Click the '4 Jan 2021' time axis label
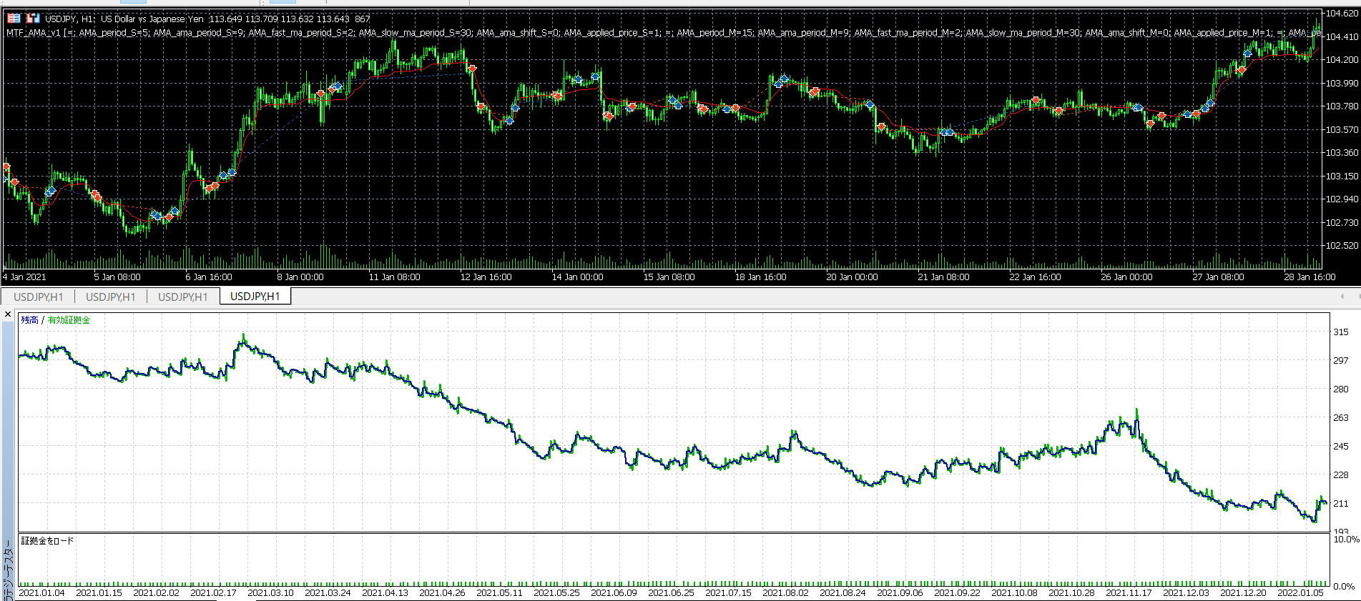The image size is (1361, 601). click(24, 277)
